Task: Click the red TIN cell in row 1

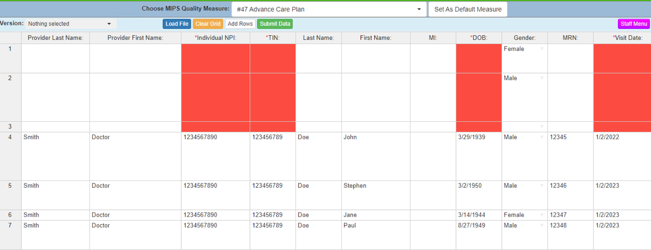Action: (x=273, y=58)
